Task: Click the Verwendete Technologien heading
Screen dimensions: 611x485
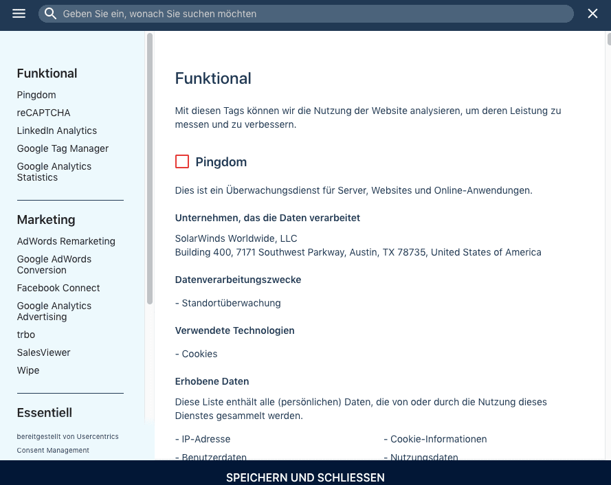Action: (234, 330)
